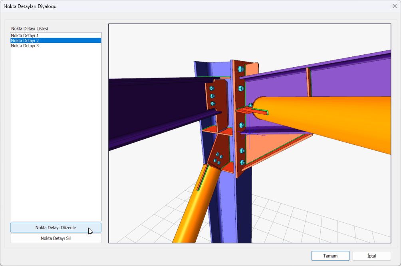
Task: Click the topmost bolt on the end plate
Action: coord(240,69)
